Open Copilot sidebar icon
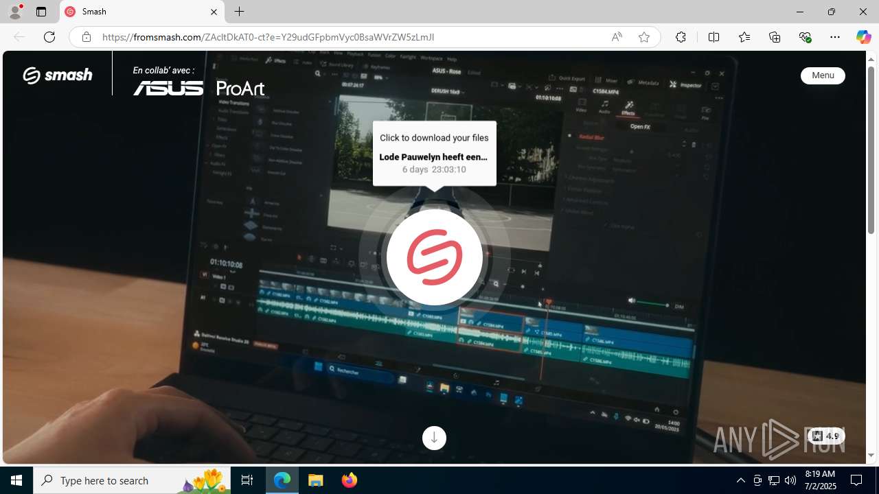This screenshot has width=879, height=494. [863, 37]
